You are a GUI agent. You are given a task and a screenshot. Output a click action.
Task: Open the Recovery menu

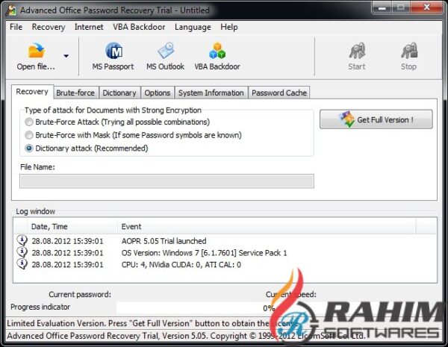point(49,27)
